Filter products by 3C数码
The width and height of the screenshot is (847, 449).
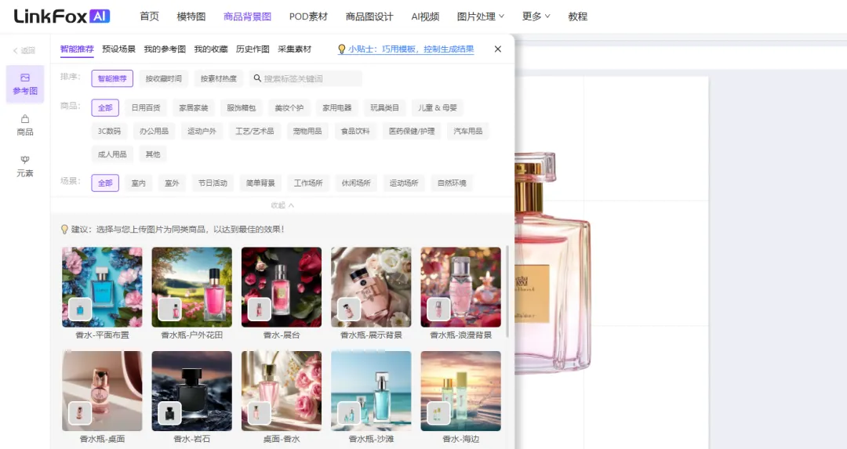pos(109,131)
